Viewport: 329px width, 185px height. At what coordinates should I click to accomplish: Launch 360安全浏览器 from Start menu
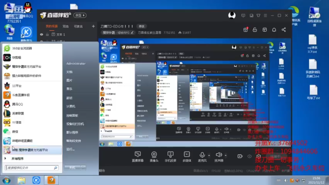[32, 48]
